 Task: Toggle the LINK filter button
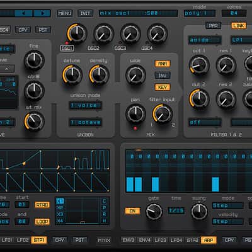point(239,26)
